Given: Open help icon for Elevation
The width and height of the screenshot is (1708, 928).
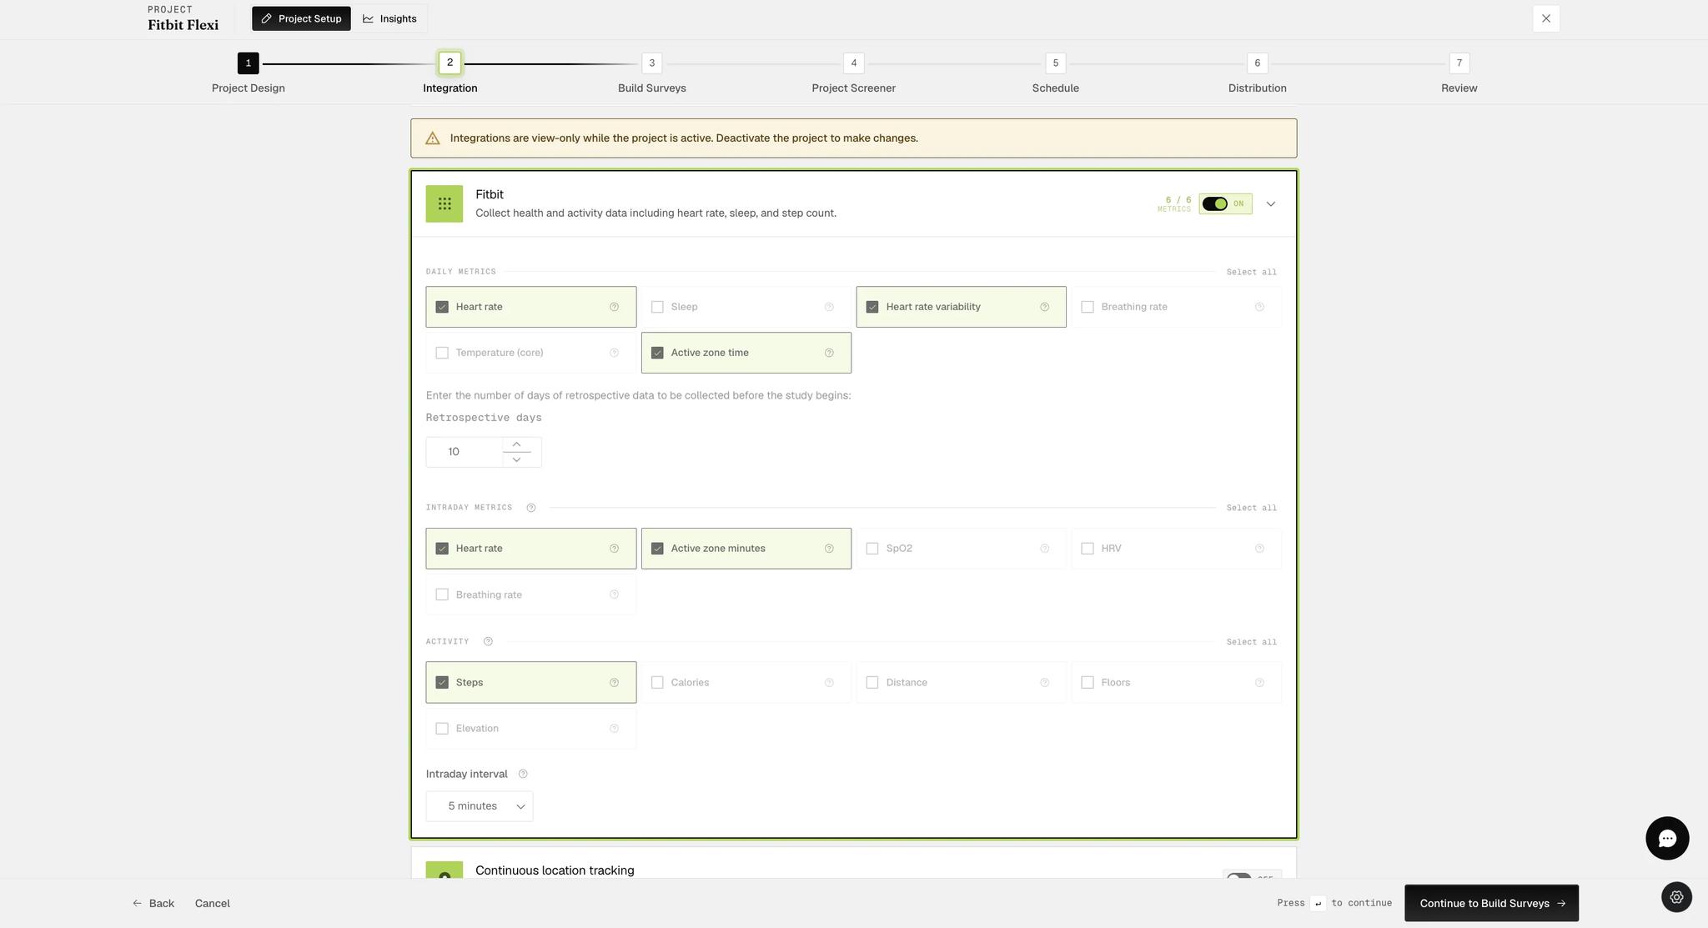Looking at the screenshot, I should click(614, 729).
